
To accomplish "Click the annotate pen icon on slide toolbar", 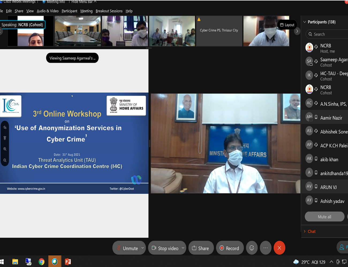I will pyautogui.click(x=5, y=127).
